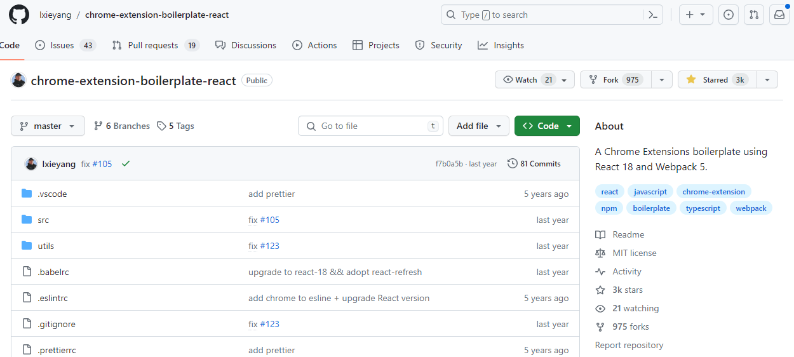The height and width of the screenshot is (357, 794).
Task: Click the typescript topic tag
Action: coord(703,208)
